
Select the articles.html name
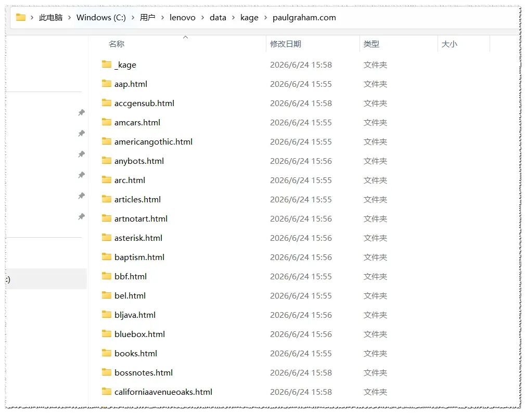click(137, 199)
